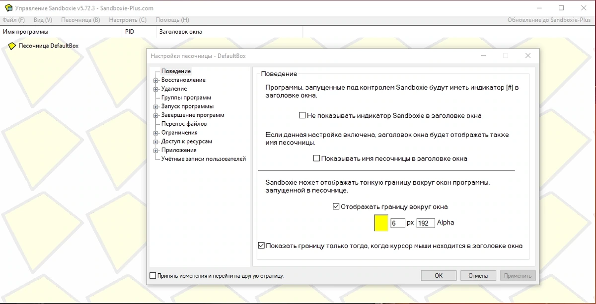Expand the Запуск программы tree node
This screenshot has width=596, height=304.
point(156,106)
